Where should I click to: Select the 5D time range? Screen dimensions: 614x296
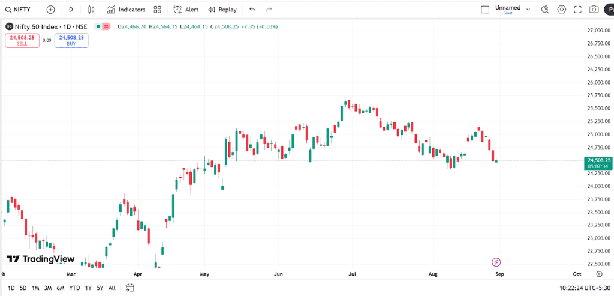point(23,288)
